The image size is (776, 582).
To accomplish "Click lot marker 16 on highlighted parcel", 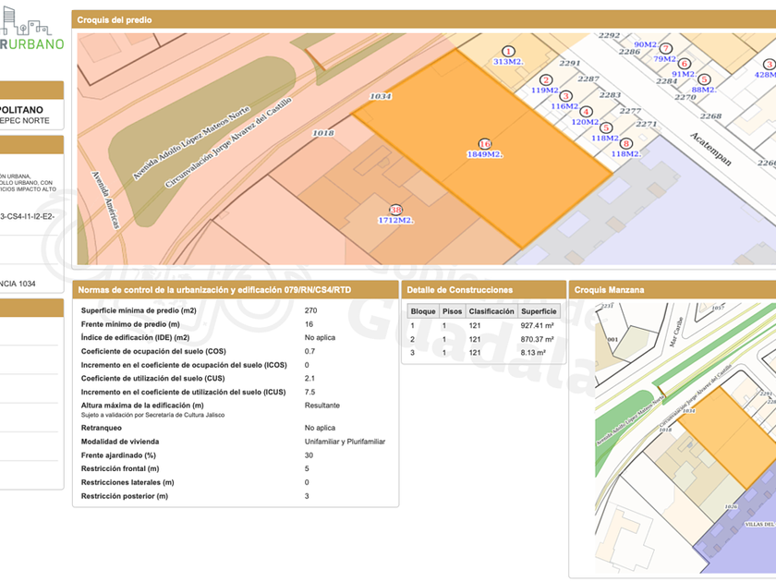I will tap(485, 143).
